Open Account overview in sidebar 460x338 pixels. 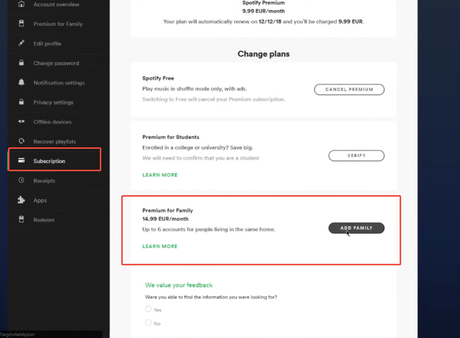click(x=56, y=4)
